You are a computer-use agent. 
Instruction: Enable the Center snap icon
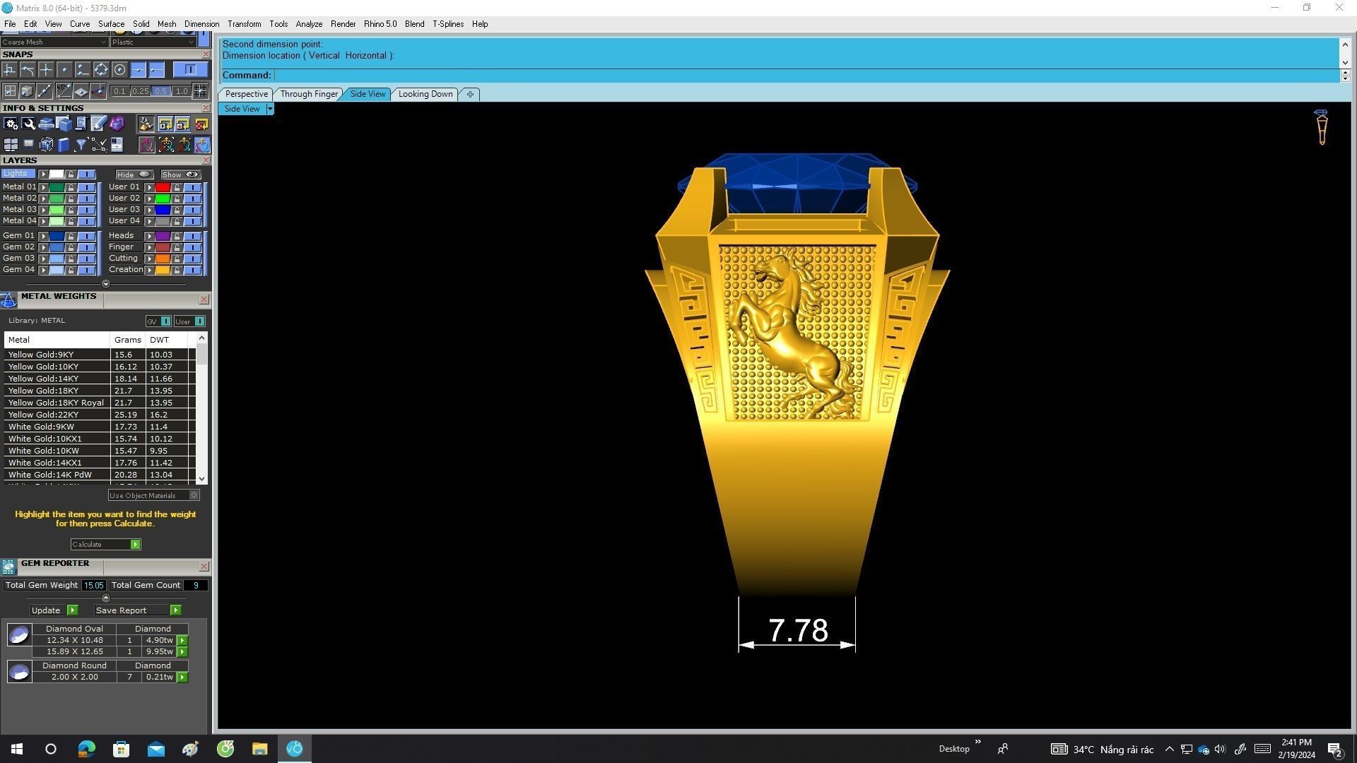click(x=119, y=69)
